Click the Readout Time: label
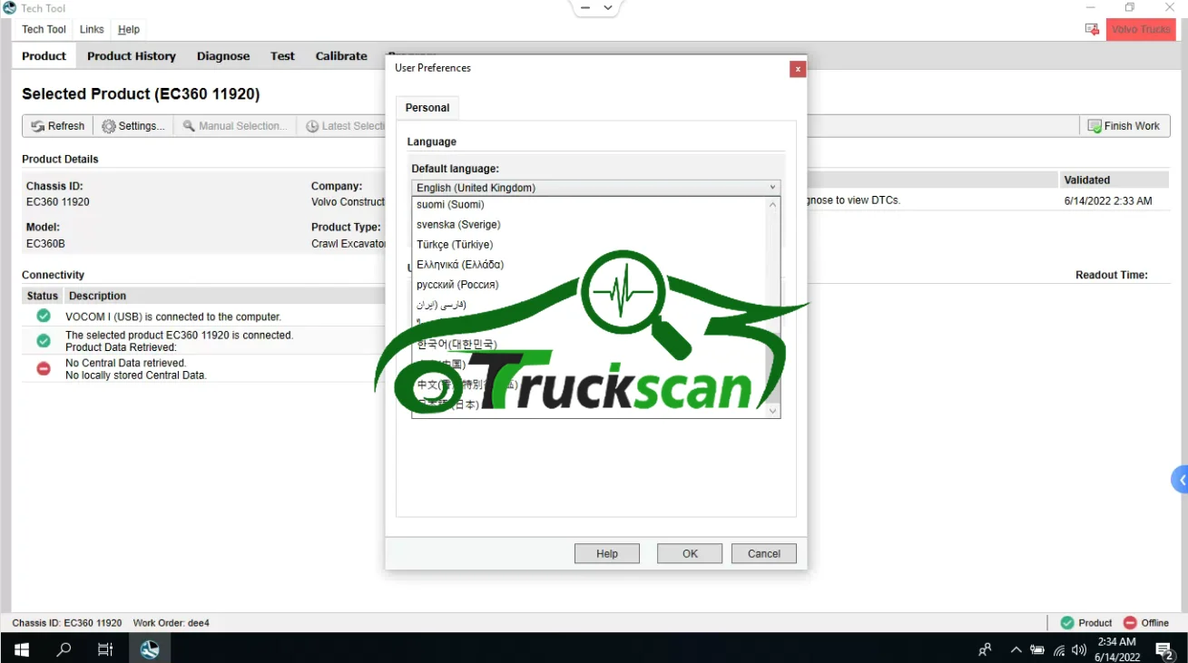Screen dimensions: 1188x663 [x=1112, y=275]
